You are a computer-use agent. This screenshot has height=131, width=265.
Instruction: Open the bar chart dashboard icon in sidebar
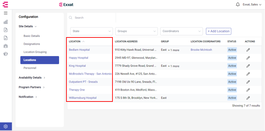coord(6,22)
